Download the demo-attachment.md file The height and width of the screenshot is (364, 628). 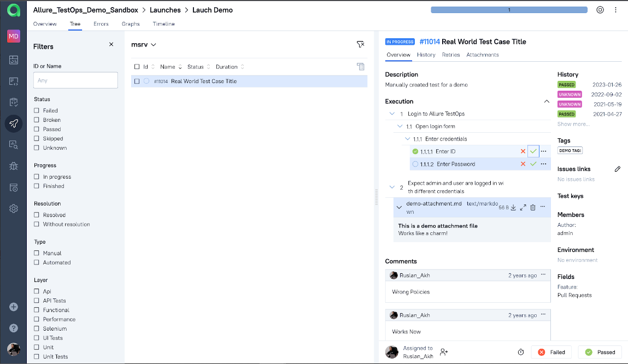(x=513, y=207)
